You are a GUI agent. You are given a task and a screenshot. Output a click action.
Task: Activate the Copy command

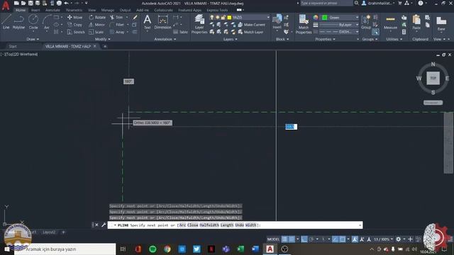pos(74,25)
